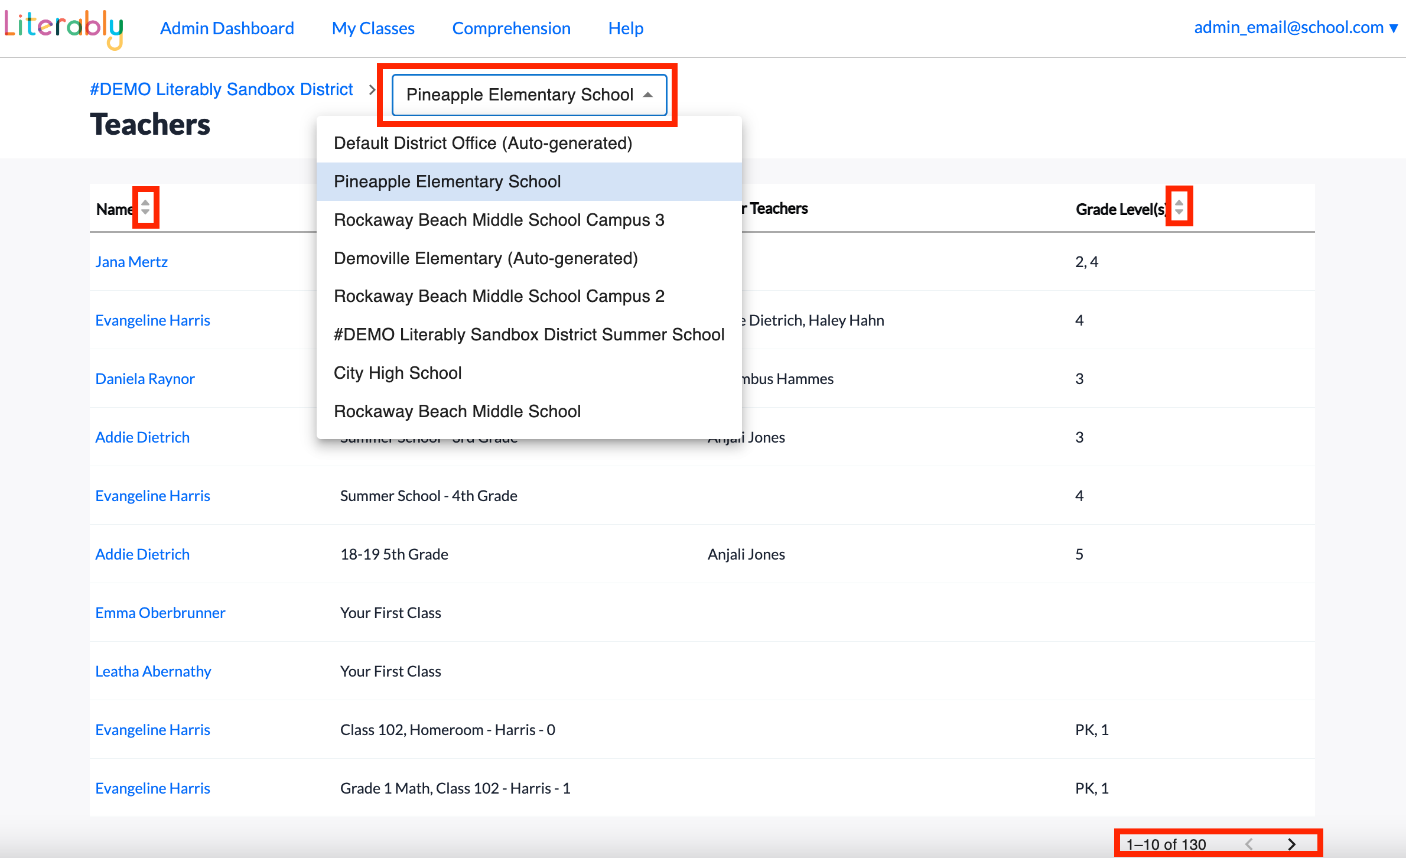This screenshot has height=858, width=1406.
Task: Open the Help page
Action: (x=625, y=28)
